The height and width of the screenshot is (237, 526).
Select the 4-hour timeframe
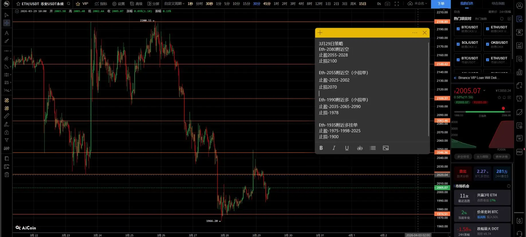(301, 4)
